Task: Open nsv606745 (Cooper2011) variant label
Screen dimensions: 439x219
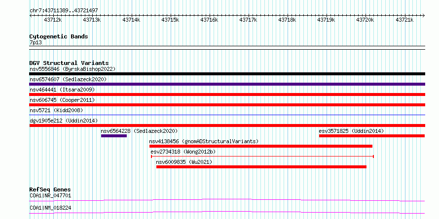Action: click(x=62, y=100)
